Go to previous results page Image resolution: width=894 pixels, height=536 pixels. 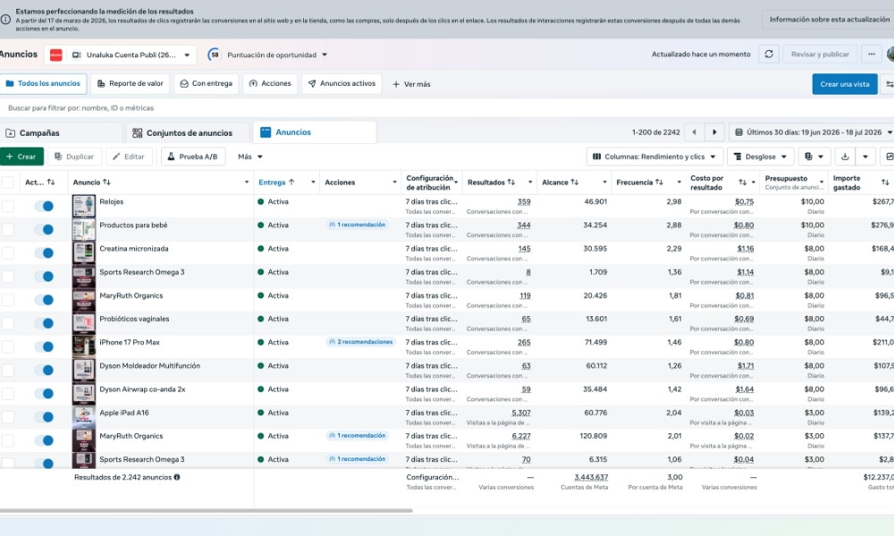[x=694, y=132]
